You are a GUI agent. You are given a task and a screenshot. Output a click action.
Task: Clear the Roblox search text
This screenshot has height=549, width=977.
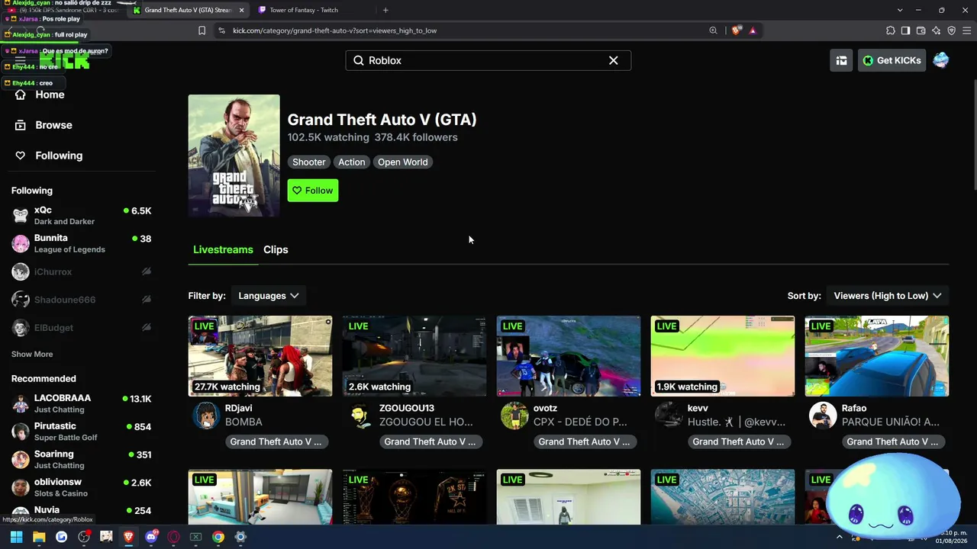click(x=614, y=60)
